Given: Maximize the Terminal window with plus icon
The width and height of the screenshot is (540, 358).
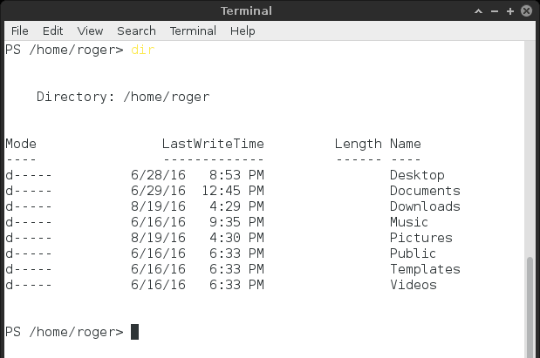Looking at the screenshot, I should point(510,10).
